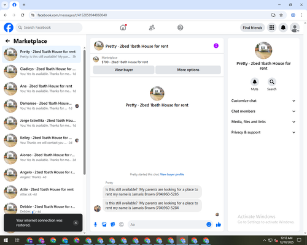Open the Profile icon in top navigation
307x245 pixels.
point(181,28)
